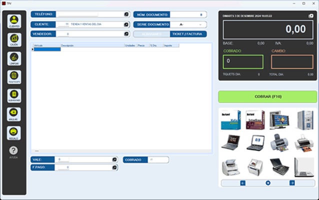Image resolution: width=319 pixels, height=200 pixels.
Task: Click the TIQUETS DIA label
Action: (231, 74)
